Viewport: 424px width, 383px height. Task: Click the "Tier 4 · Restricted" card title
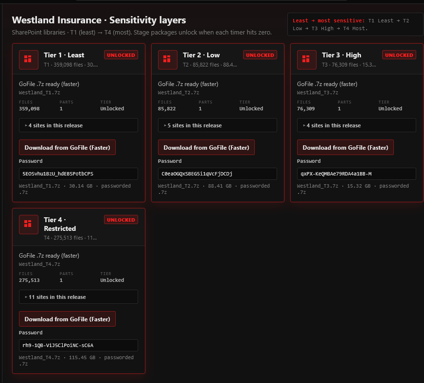(60, 224)
